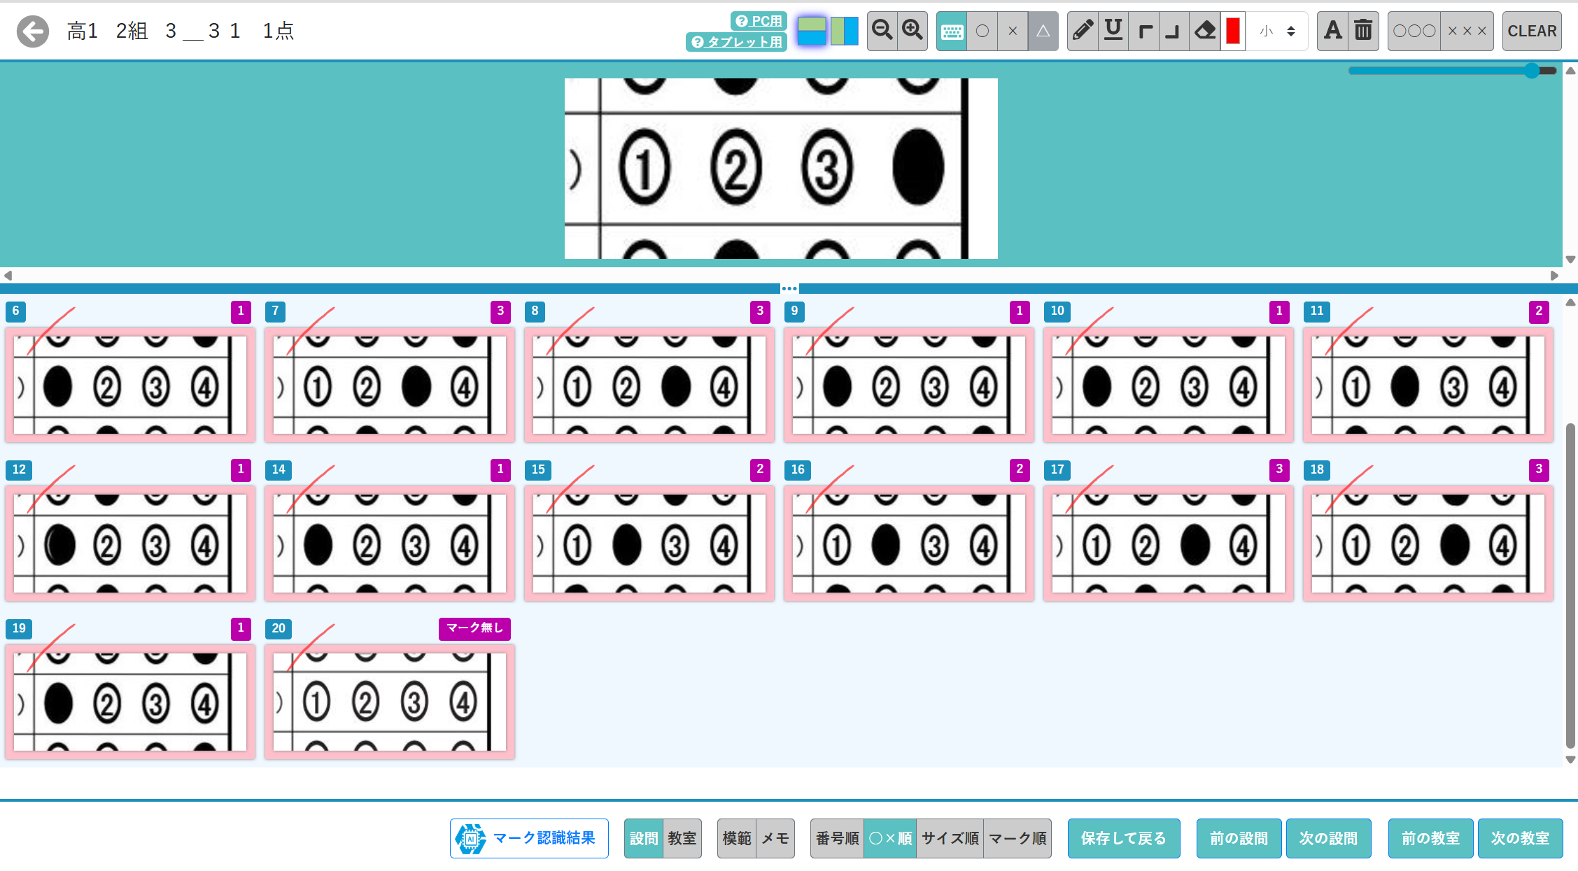Click the back arrow icon
This screenshot has width=1578, height=871.
(33, 31)
